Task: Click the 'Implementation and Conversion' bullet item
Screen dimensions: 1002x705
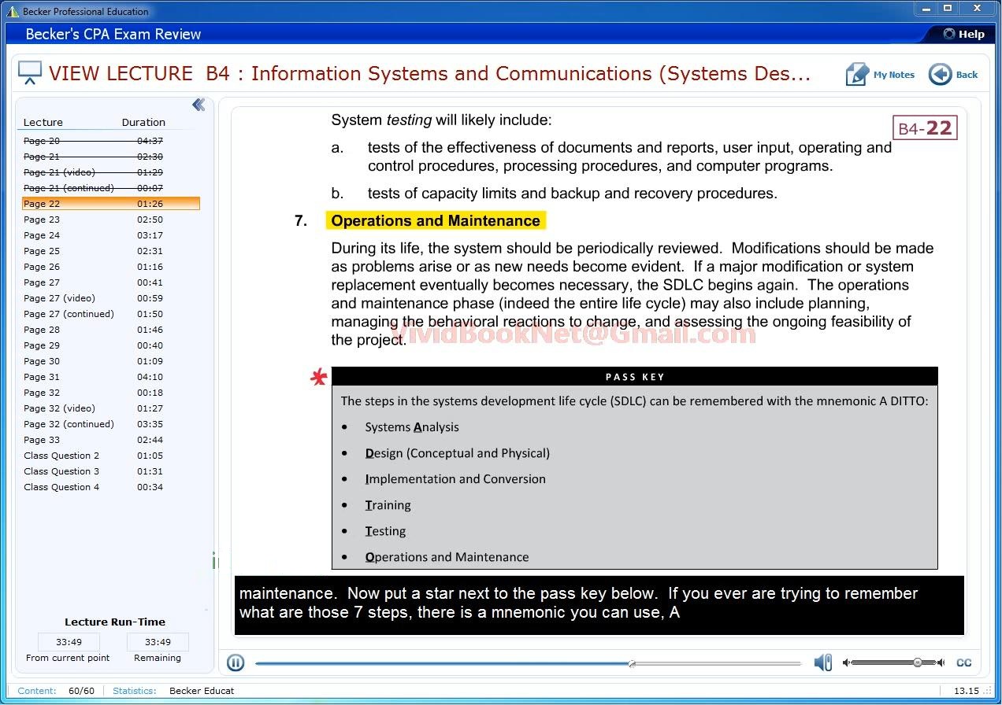Action: click(455, 479)
